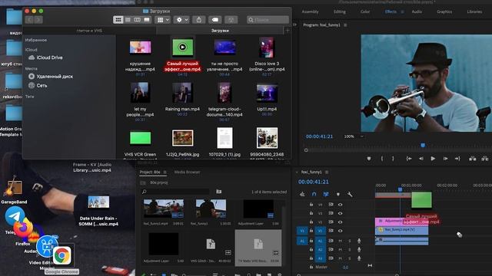Toggle eye for track directly above V1
The image size is (492, 276).
(340, 222)
